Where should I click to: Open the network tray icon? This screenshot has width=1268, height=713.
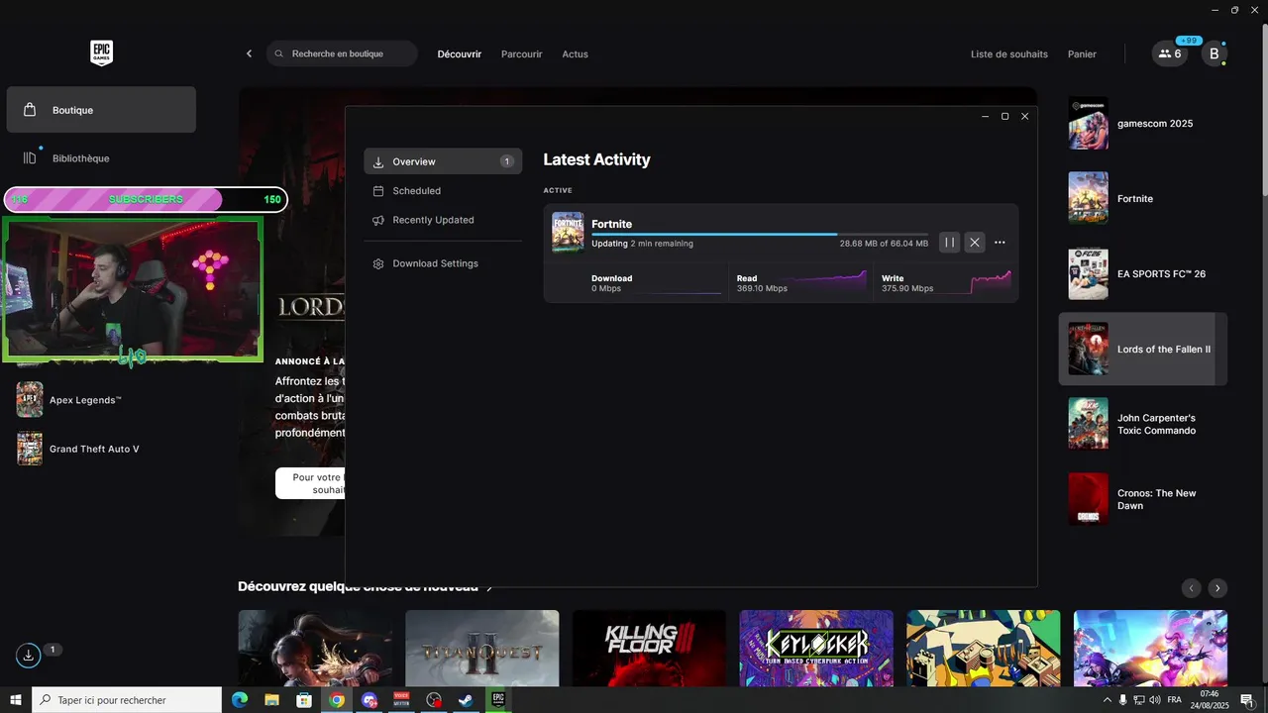(1139, 700)
